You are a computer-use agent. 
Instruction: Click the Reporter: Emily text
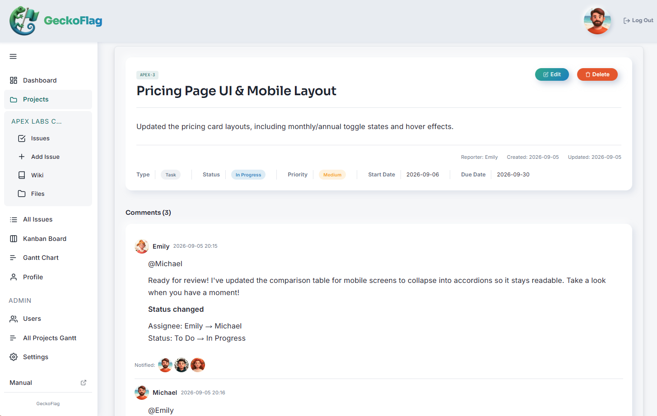[479, 157]
